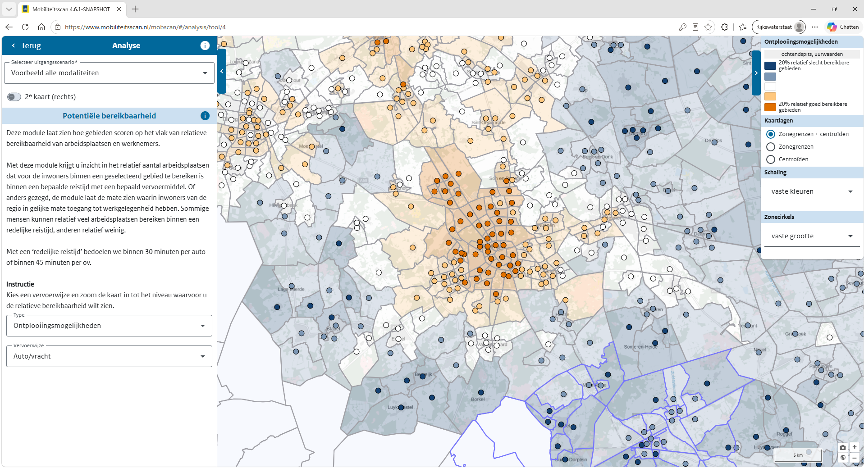Go back in browser history
This screenshot has width=864, height=468.
click(9, 27)
